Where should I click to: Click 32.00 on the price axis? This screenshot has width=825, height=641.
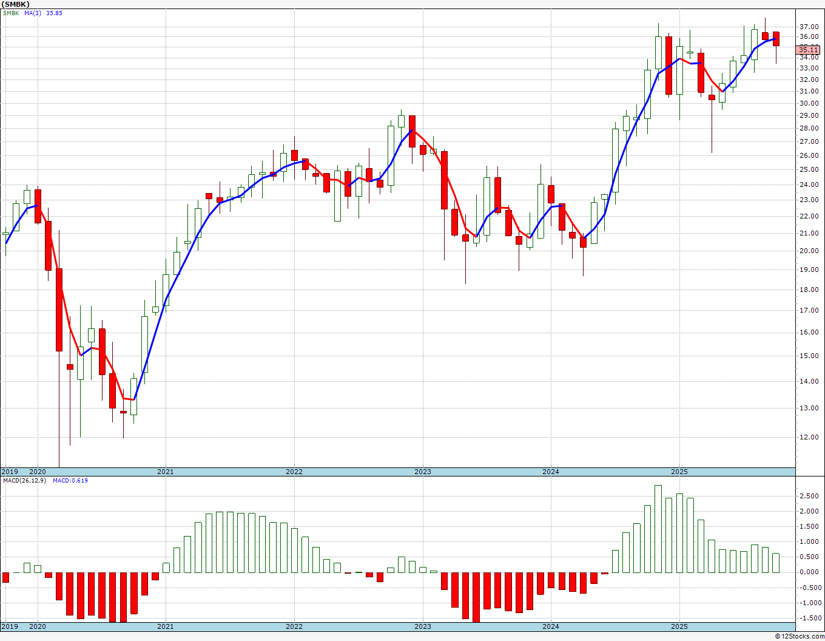point(809,80)
